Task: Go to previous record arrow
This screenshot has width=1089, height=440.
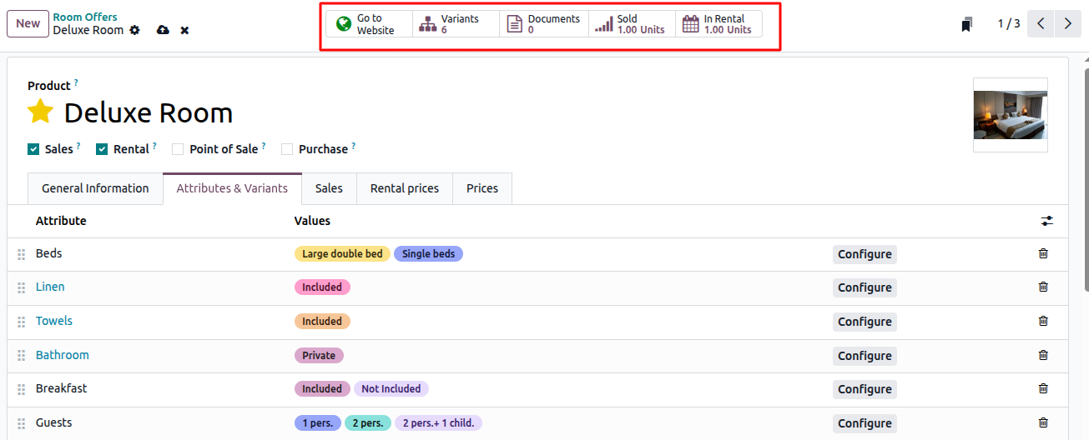Action: tap(1041, 23)
